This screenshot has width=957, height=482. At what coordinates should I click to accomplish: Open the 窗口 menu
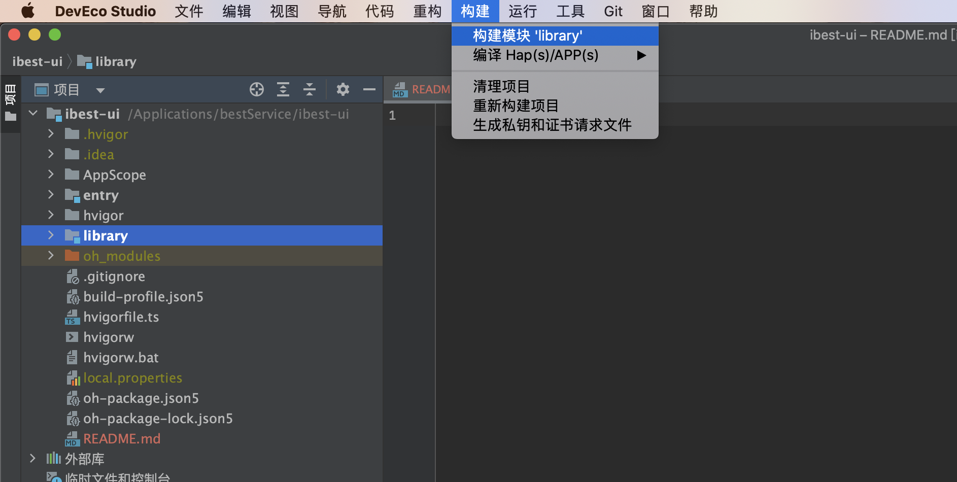click(x=656, y=11)
